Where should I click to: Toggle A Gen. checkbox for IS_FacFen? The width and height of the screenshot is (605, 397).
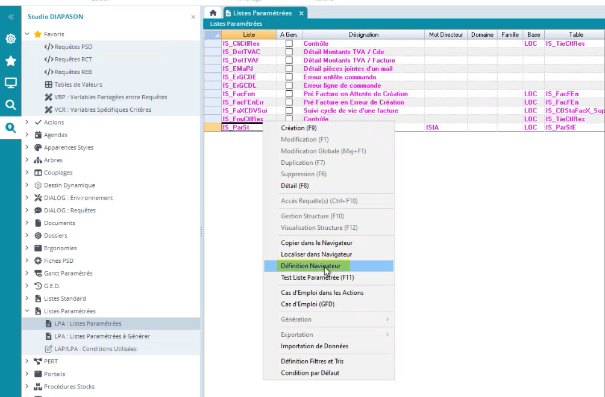tap(289, 94)
